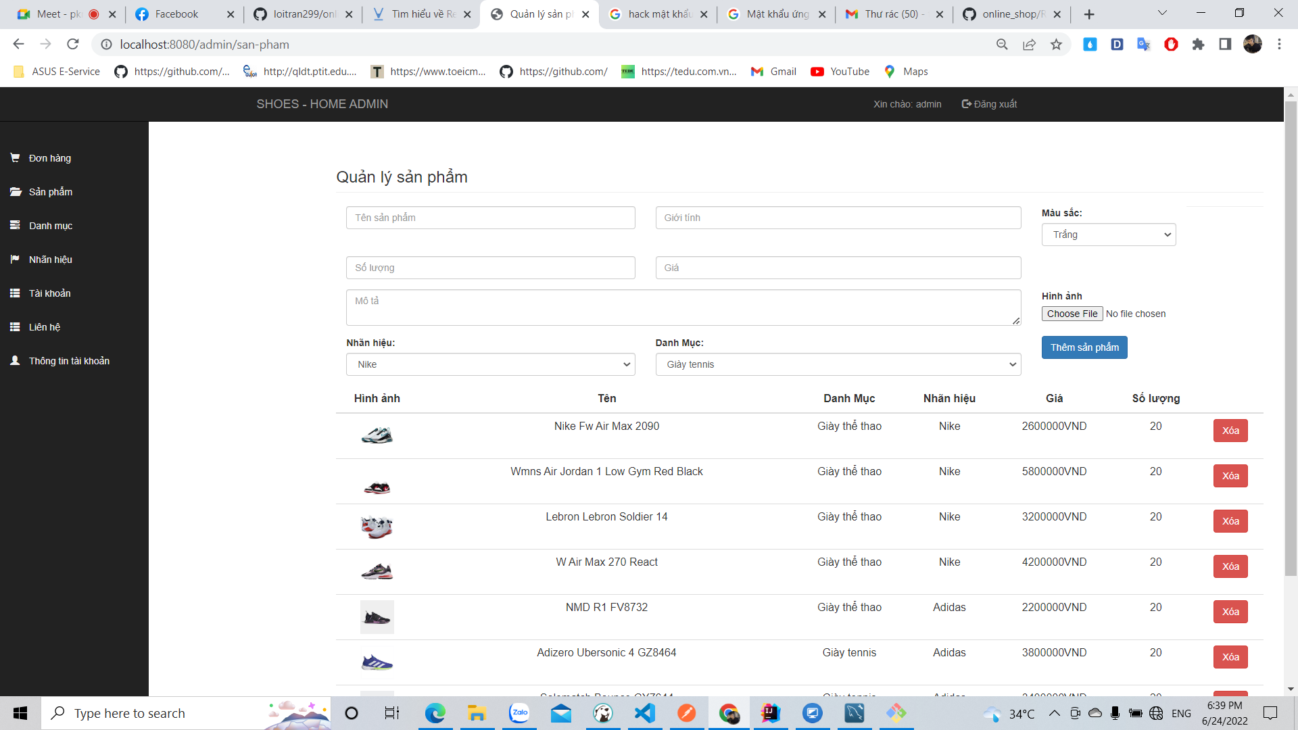The height and width of the screenshot is (730, 1298).
Task: Click the Sản phẩm folder icon
Action: tap(15, 191)
